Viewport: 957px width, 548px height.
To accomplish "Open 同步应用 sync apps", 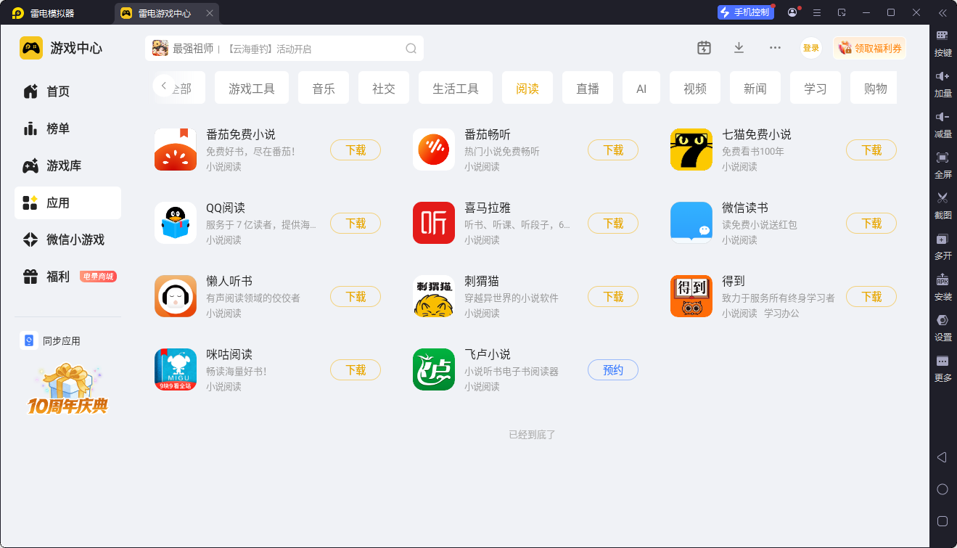I will click(x=51, y=341).
